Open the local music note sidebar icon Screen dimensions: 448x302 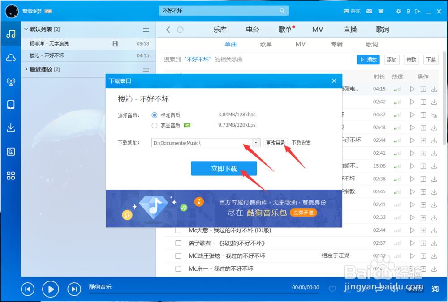coord(11,34)
